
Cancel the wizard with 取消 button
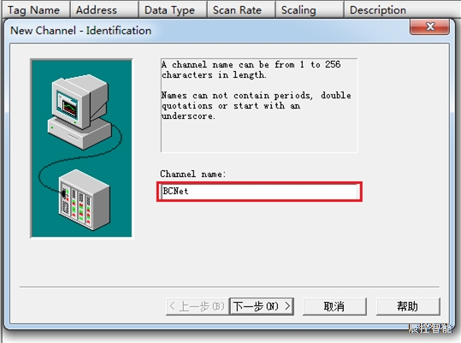click(334, 306)
